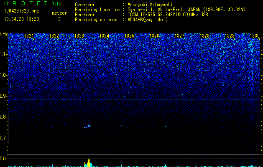Click the 1321 time marker
The height and width of the screenshot is (167, 263).
click(x=29, y=36)
